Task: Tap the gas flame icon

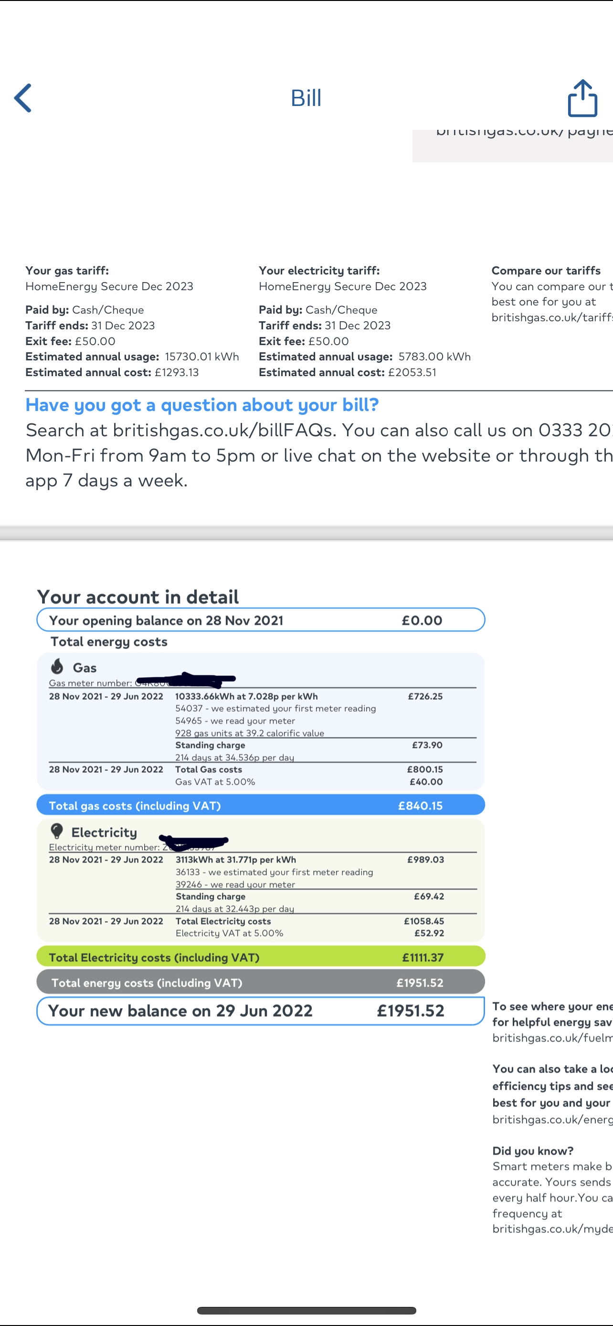Action: coord(57,666)
